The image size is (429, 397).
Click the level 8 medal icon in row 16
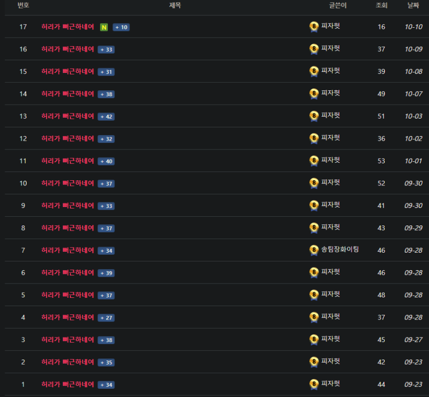[x=314, y=49]
